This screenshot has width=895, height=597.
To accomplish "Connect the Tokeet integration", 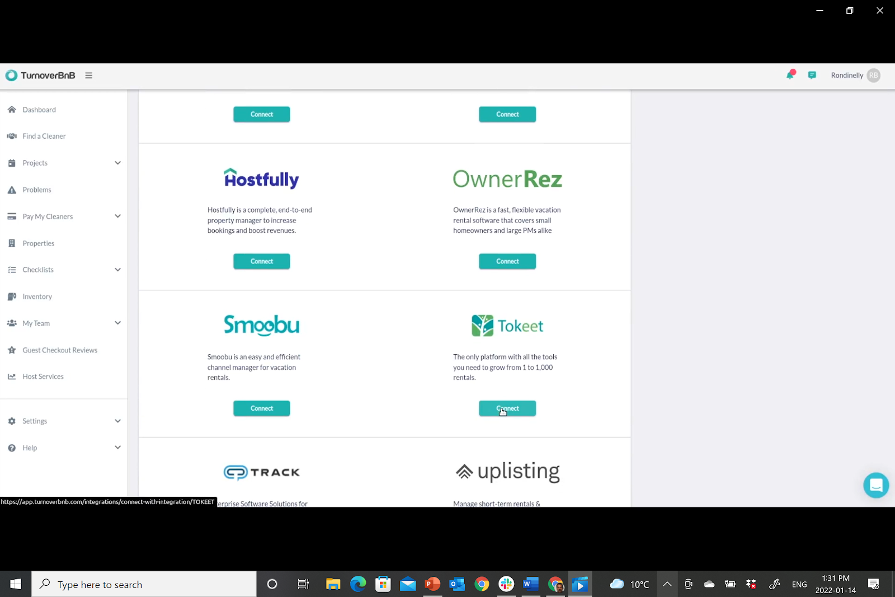I will coord(507,408).
